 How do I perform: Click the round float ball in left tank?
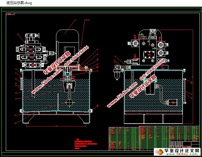click(x=69, y=103)
